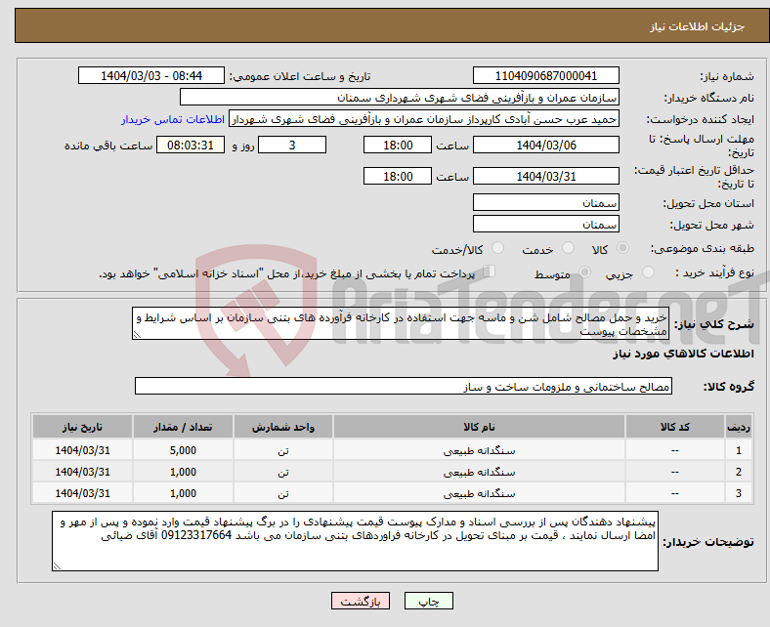Click date 1404/03/31 in row 1
The image size is (770, 627).
82,450
